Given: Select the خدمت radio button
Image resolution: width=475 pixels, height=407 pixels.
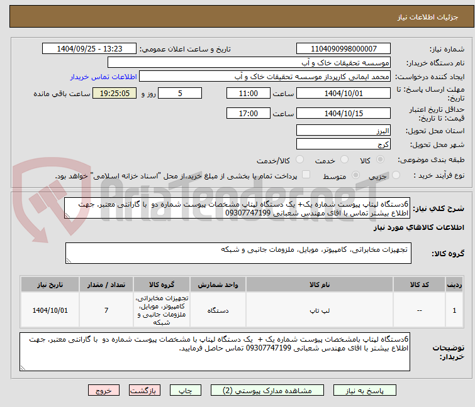Looking at the screenshot, I should (x=344, y=160).
